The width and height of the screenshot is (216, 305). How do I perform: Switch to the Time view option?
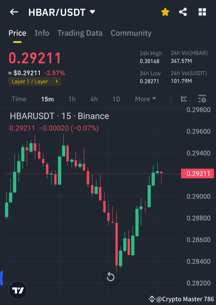click(19, 99)
